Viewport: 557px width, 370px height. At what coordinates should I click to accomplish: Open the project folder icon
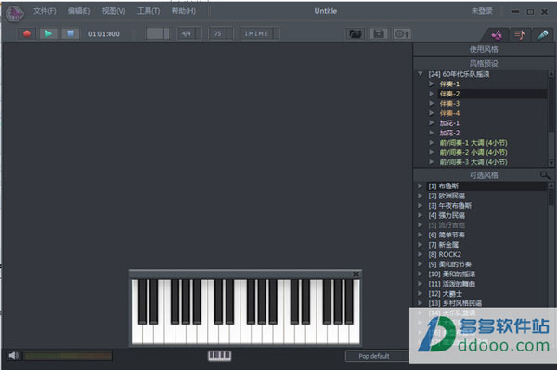coord(356,33)
